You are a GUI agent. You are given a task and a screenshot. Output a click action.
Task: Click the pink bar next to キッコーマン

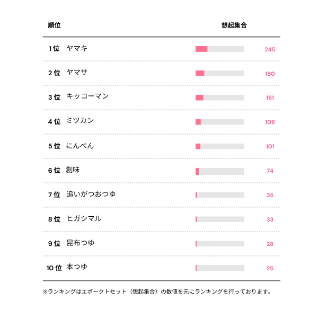[x=200, y=98]
